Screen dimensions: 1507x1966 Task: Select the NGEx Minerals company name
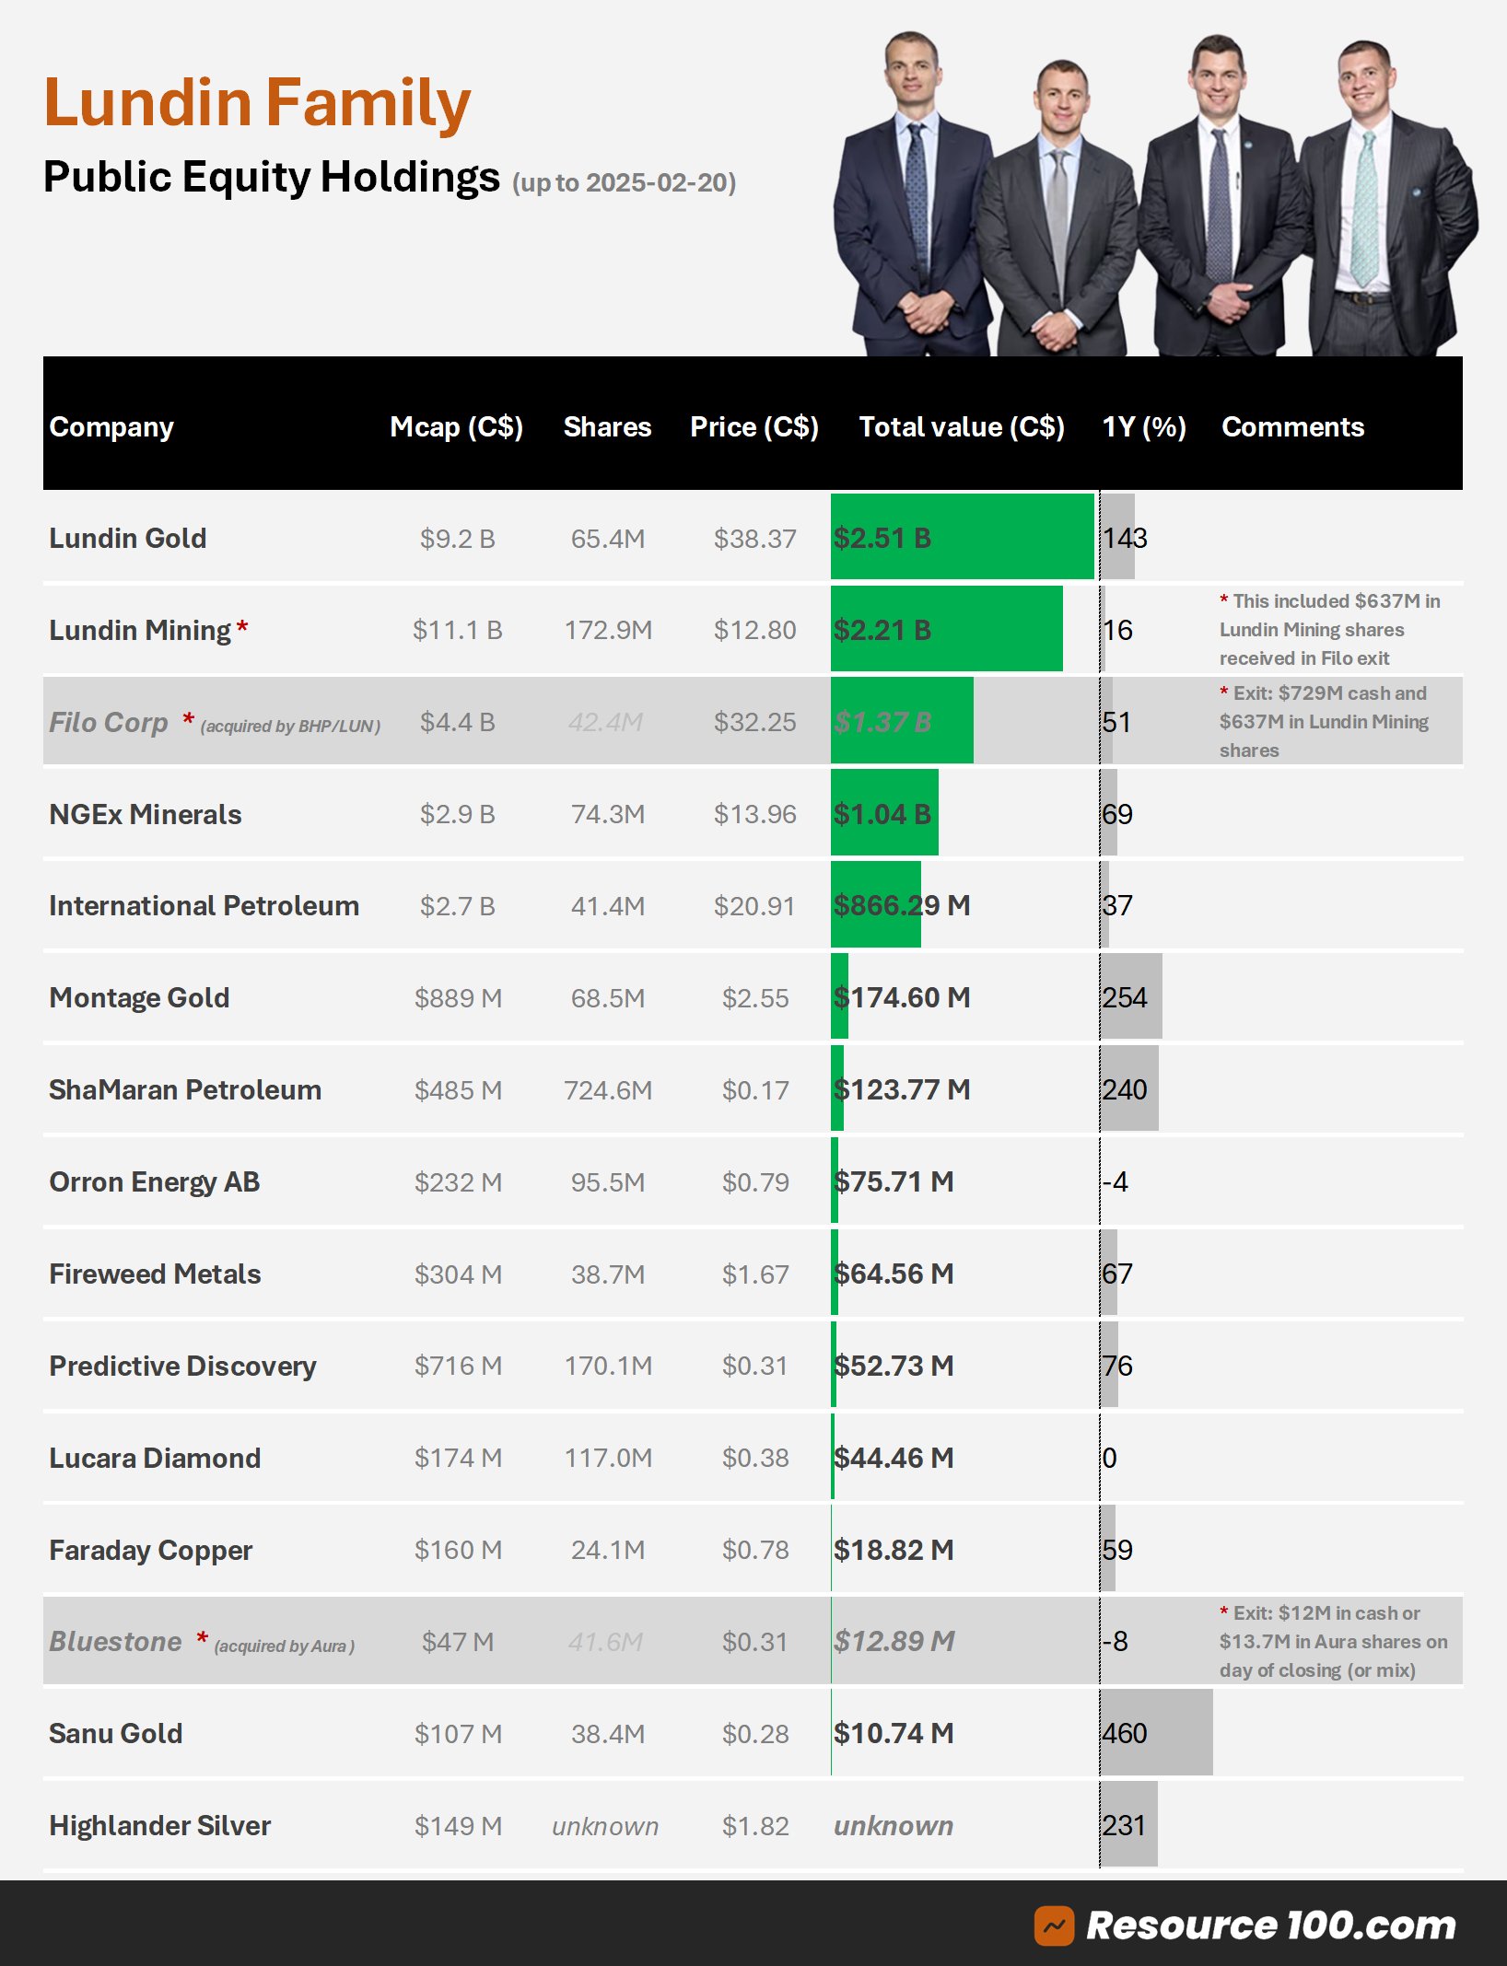145,814
